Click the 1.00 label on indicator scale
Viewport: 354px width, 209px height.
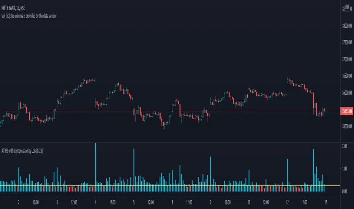pyautogui.click(x=345, y=169)
